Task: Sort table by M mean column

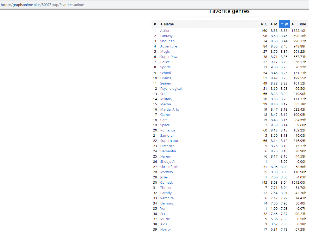Action: point(274,24)
